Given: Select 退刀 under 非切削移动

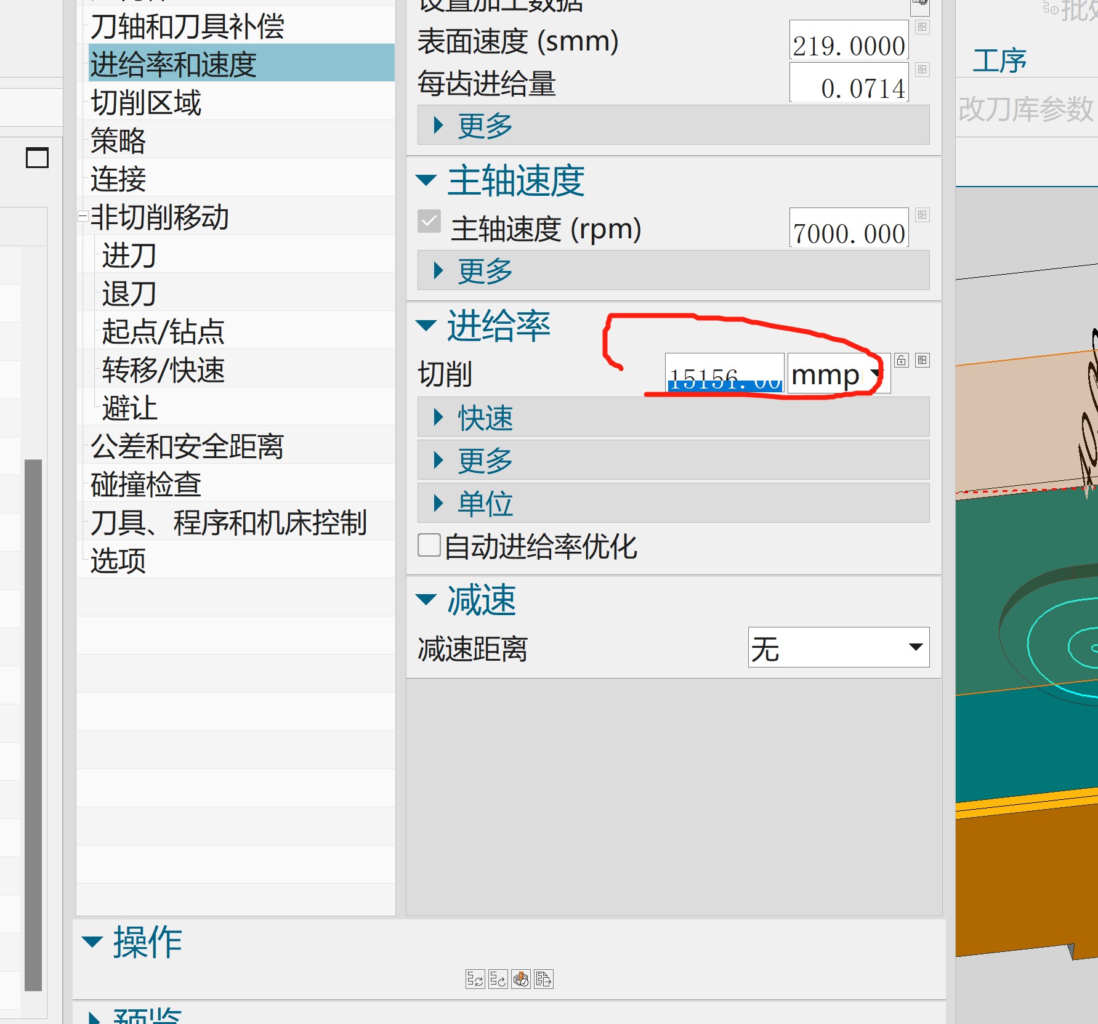Looking at the screenshot, I should pos(129,293).
